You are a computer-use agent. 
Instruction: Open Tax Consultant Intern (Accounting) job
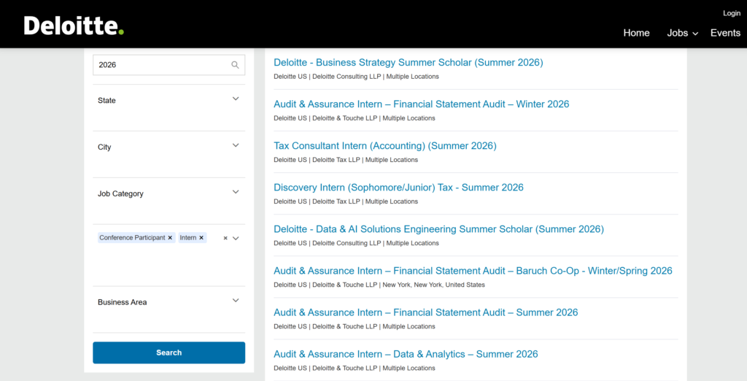pos(385,146)
